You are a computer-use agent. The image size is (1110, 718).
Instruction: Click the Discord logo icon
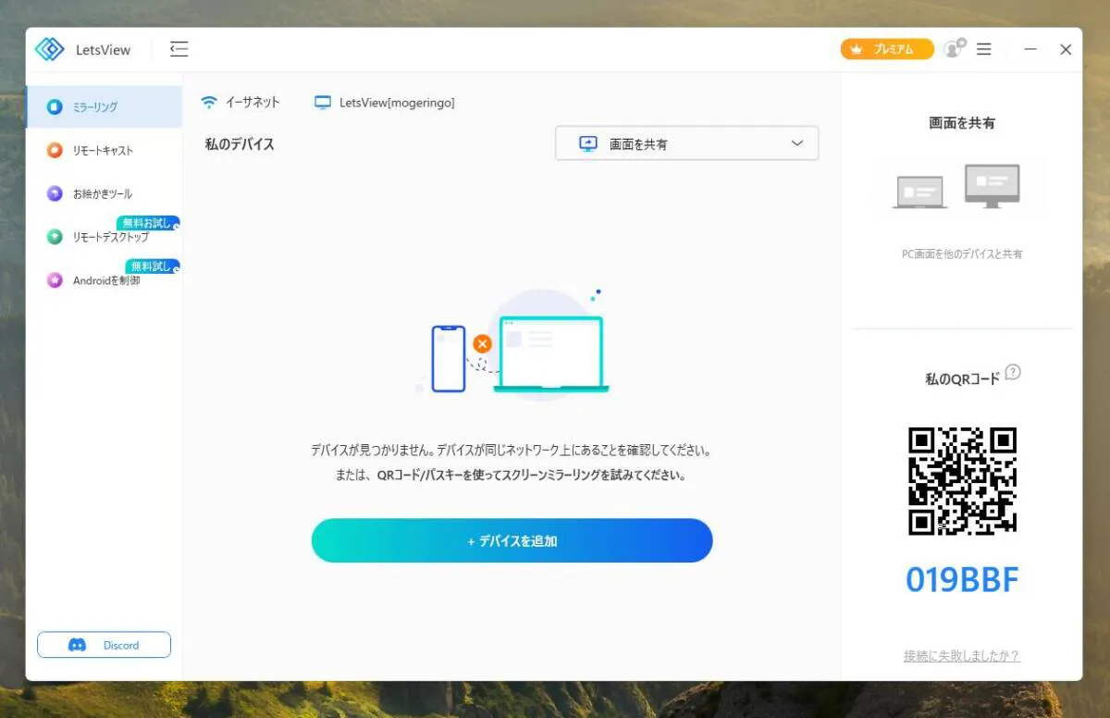[x=78, y=645]
